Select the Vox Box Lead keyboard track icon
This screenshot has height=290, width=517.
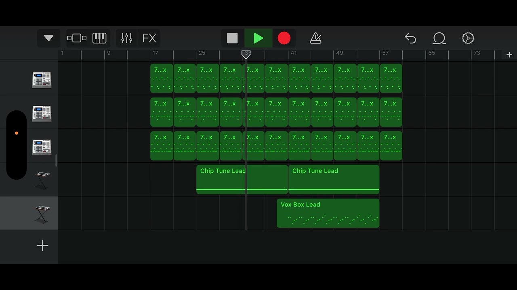click(x=42, y=214)
